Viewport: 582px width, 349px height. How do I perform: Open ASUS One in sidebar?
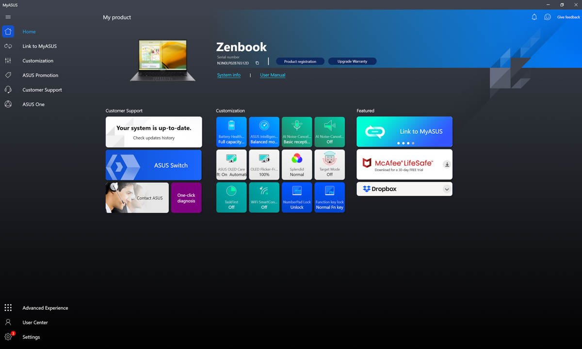point(33,104)
